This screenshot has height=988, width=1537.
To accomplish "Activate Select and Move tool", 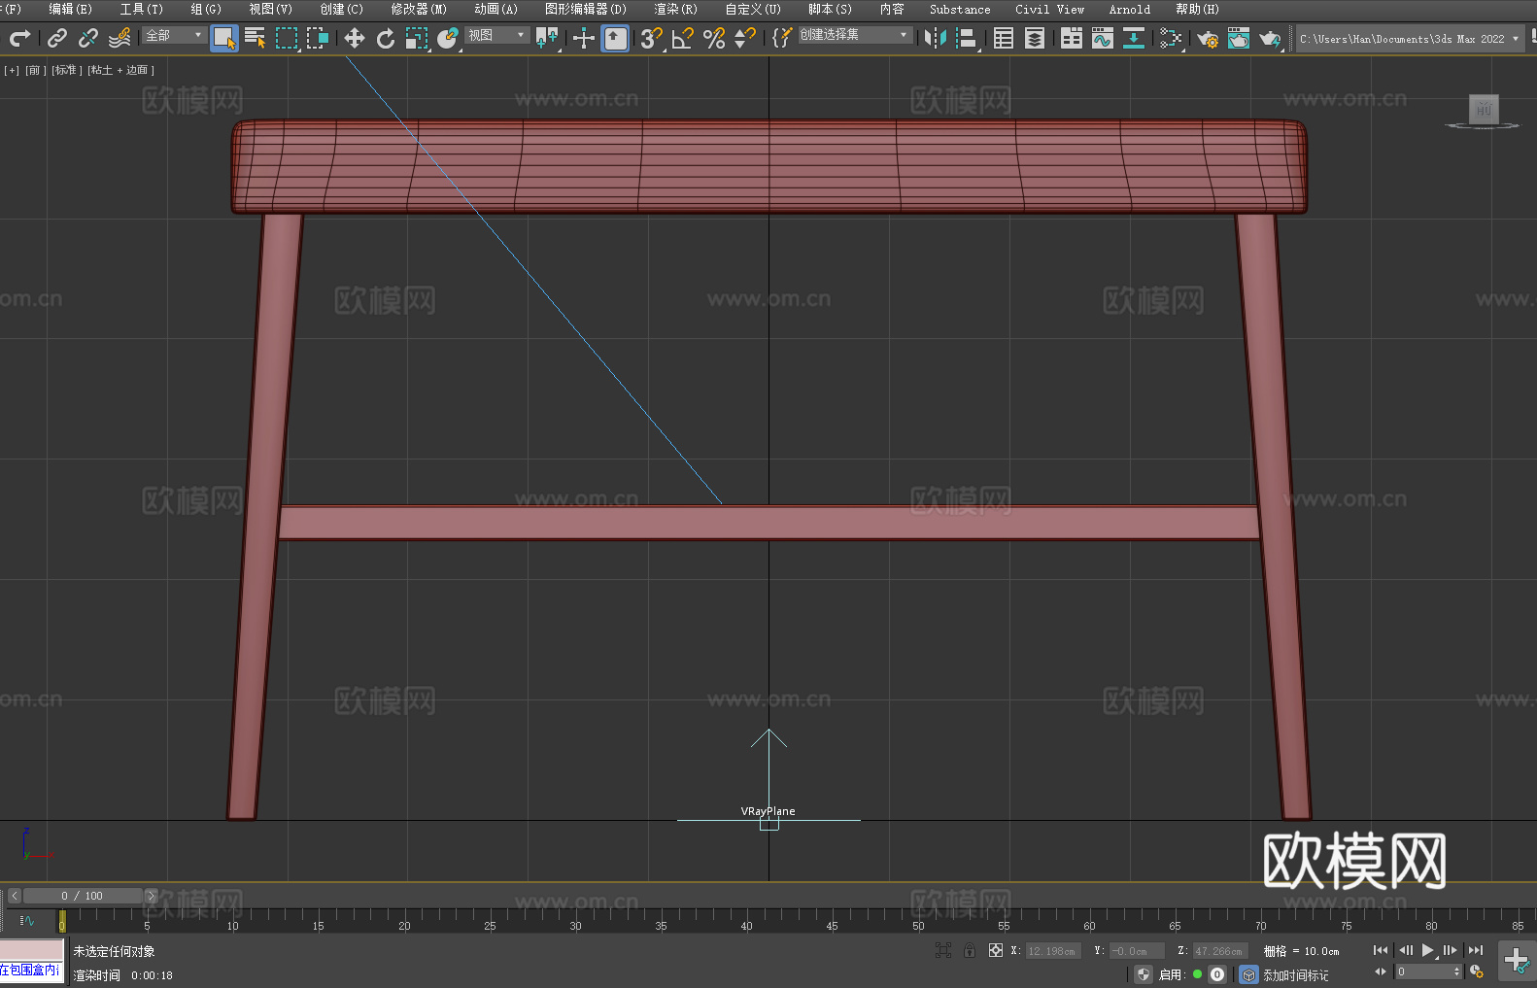I will pos(355,38).
